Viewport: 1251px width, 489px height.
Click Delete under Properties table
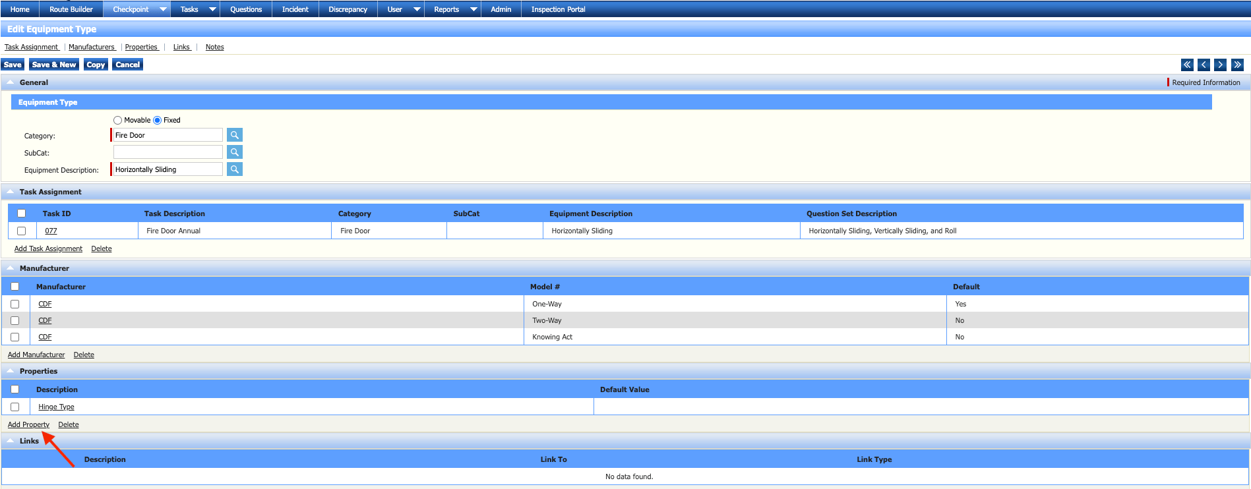69,424
